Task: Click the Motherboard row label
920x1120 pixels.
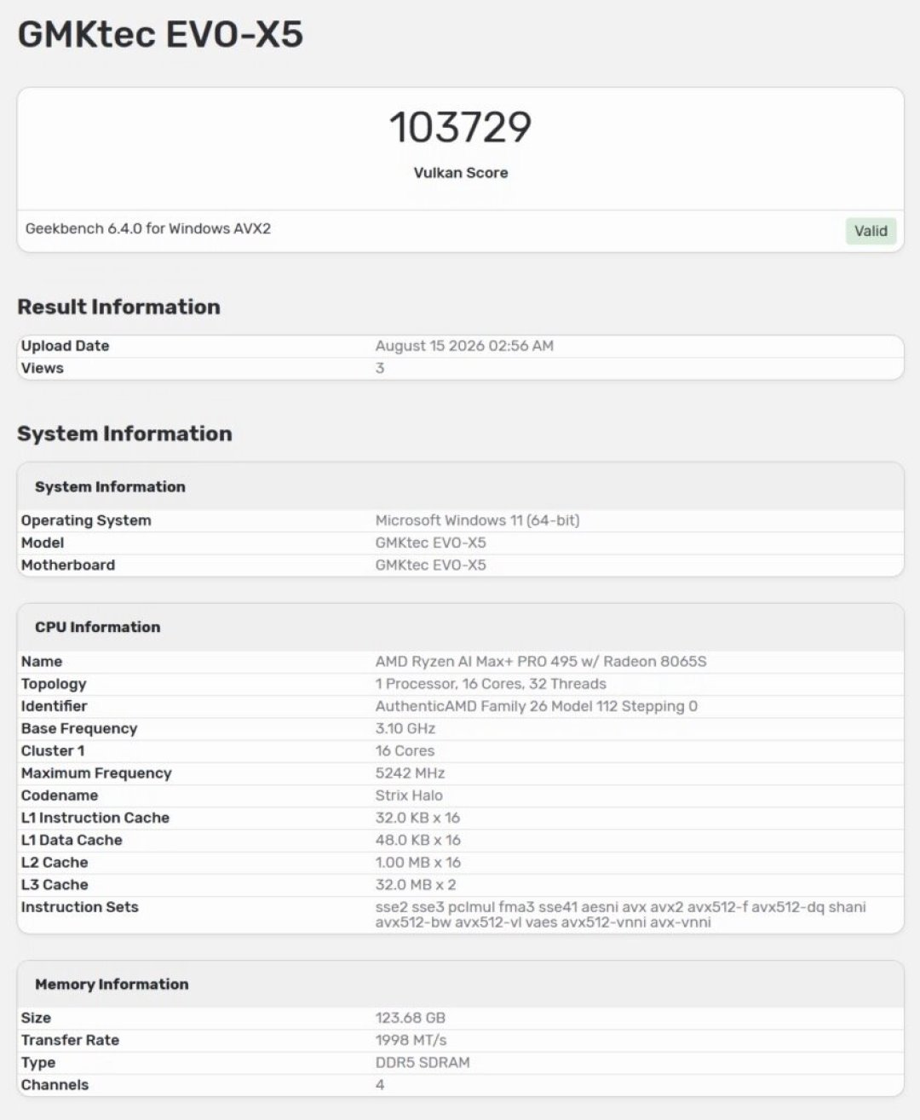Action: coord(67,565)
